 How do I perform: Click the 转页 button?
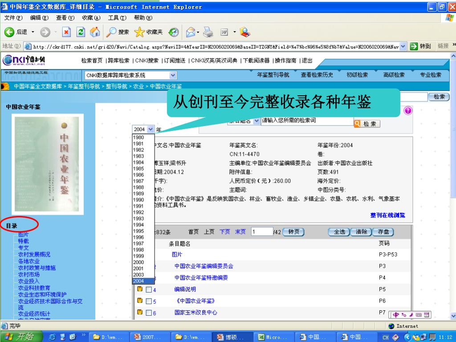293,232
